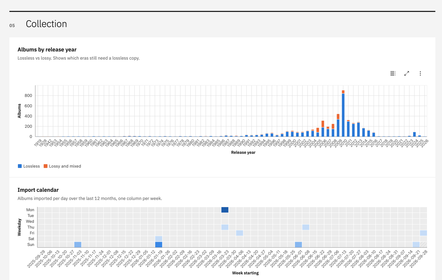This screenshot has width=442, height=280.
Task: Select the Friday cell for week 2026-09-28
Action: (423, 233)
